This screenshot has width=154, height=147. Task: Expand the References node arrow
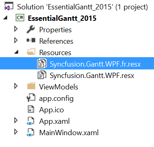click(x=16, y=40)
